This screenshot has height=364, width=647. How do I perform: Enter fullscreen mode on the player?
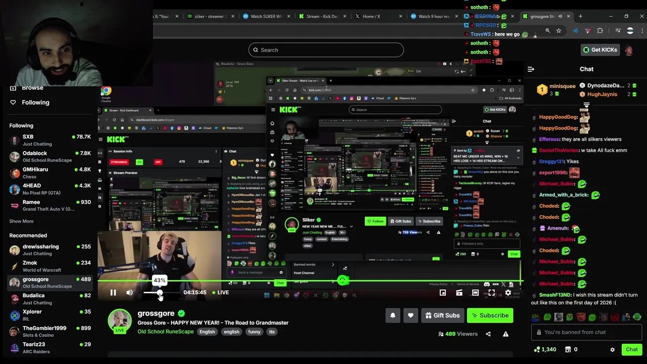[x=492, y=293]
